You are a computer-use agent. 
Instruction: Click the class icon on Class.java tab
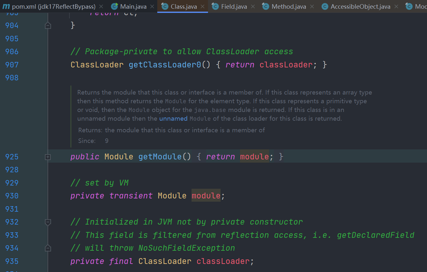pyautogui.click(x=165, y=6)
